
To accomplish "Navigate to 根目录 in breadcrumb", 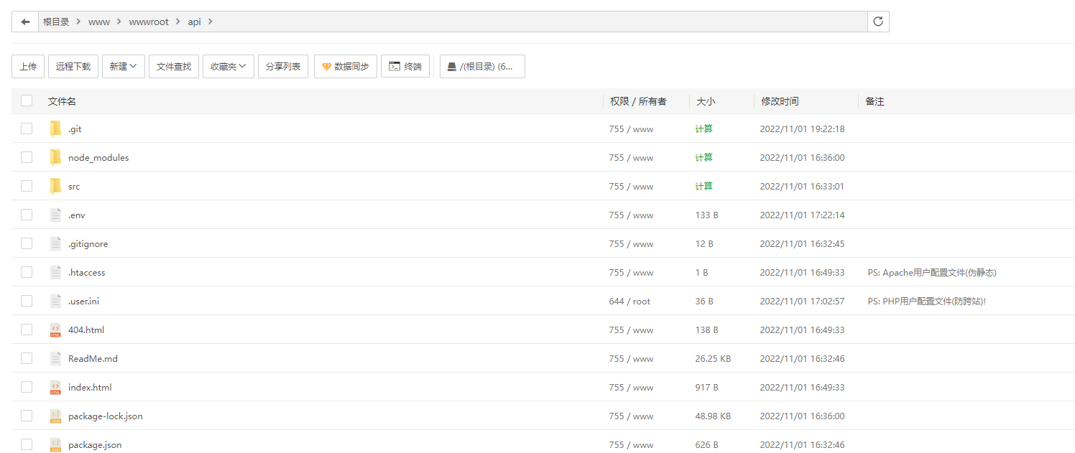I will click(x=56, y=22).
